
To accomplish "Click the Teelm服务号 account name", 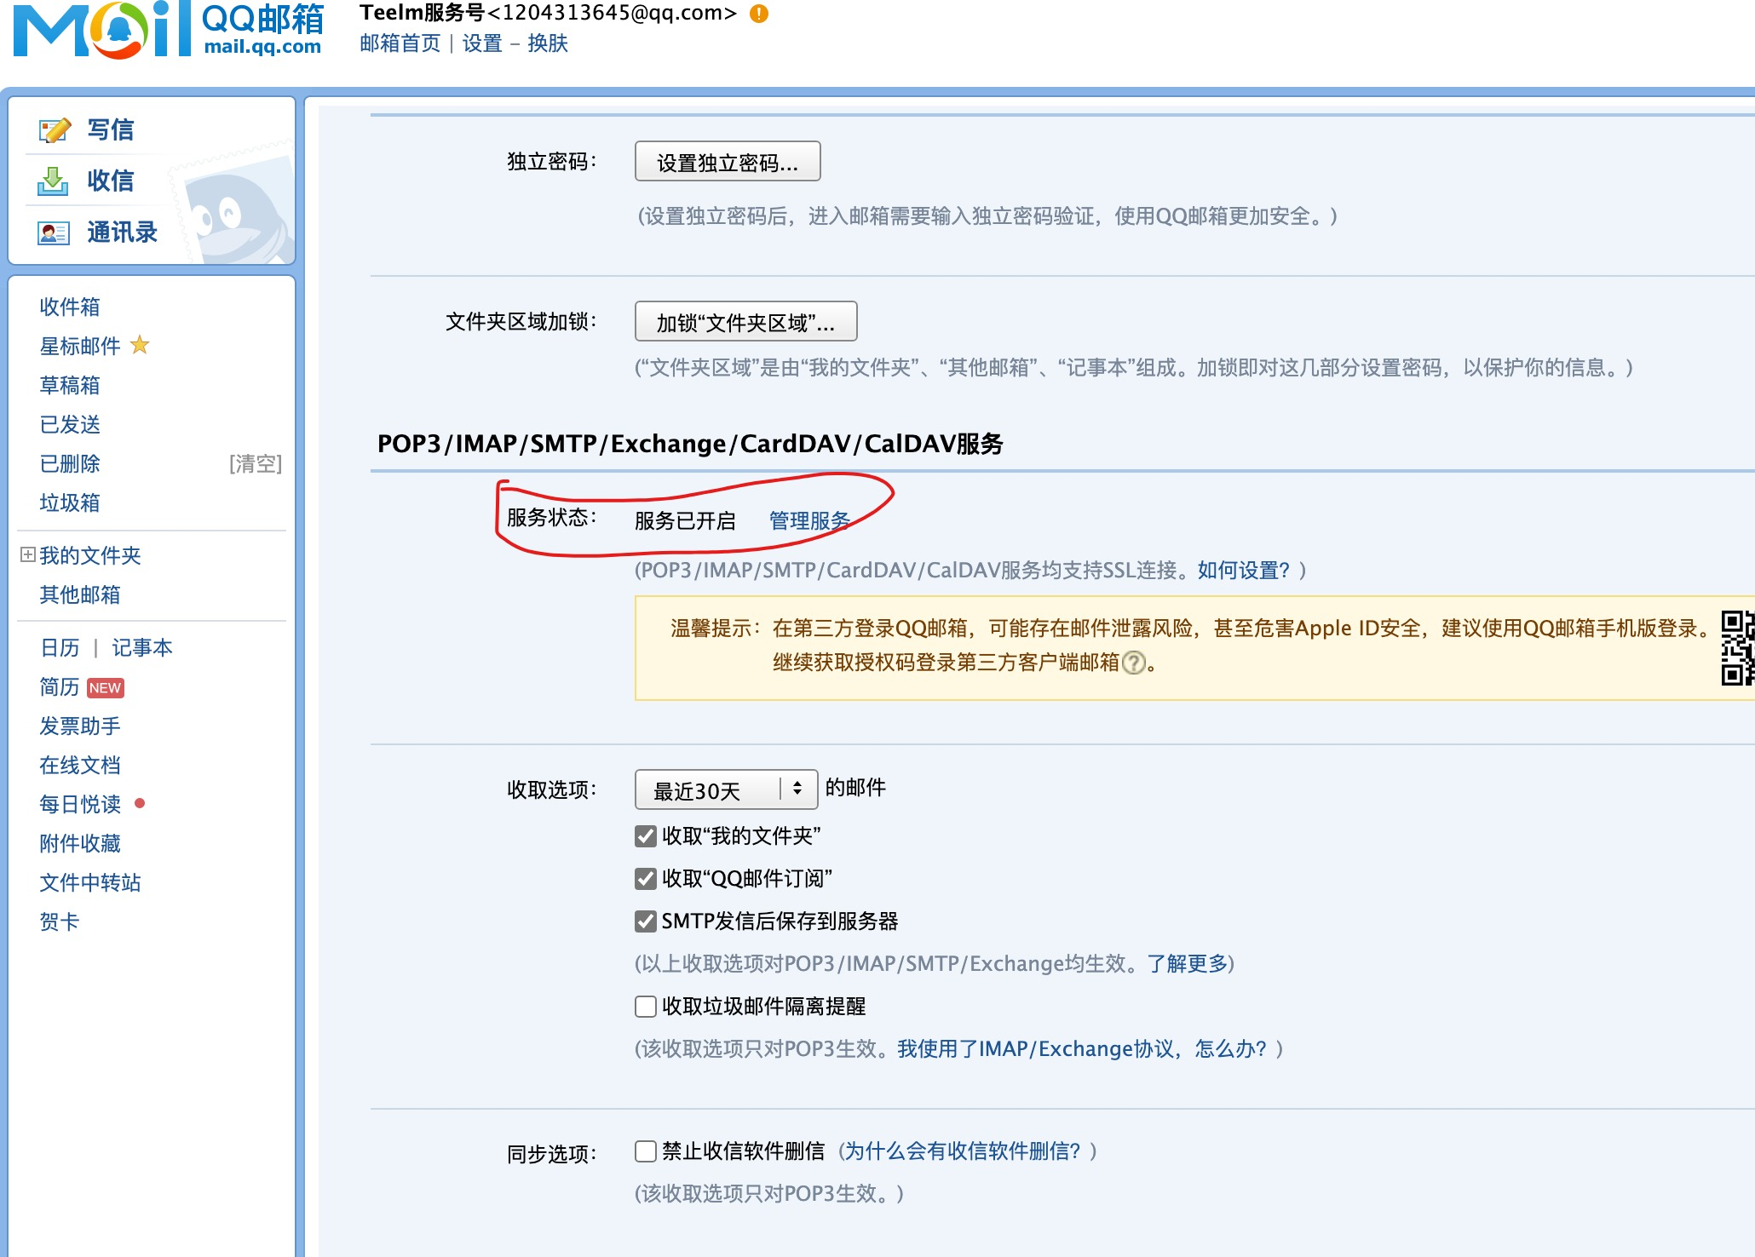I will click(x=423, y=13).
